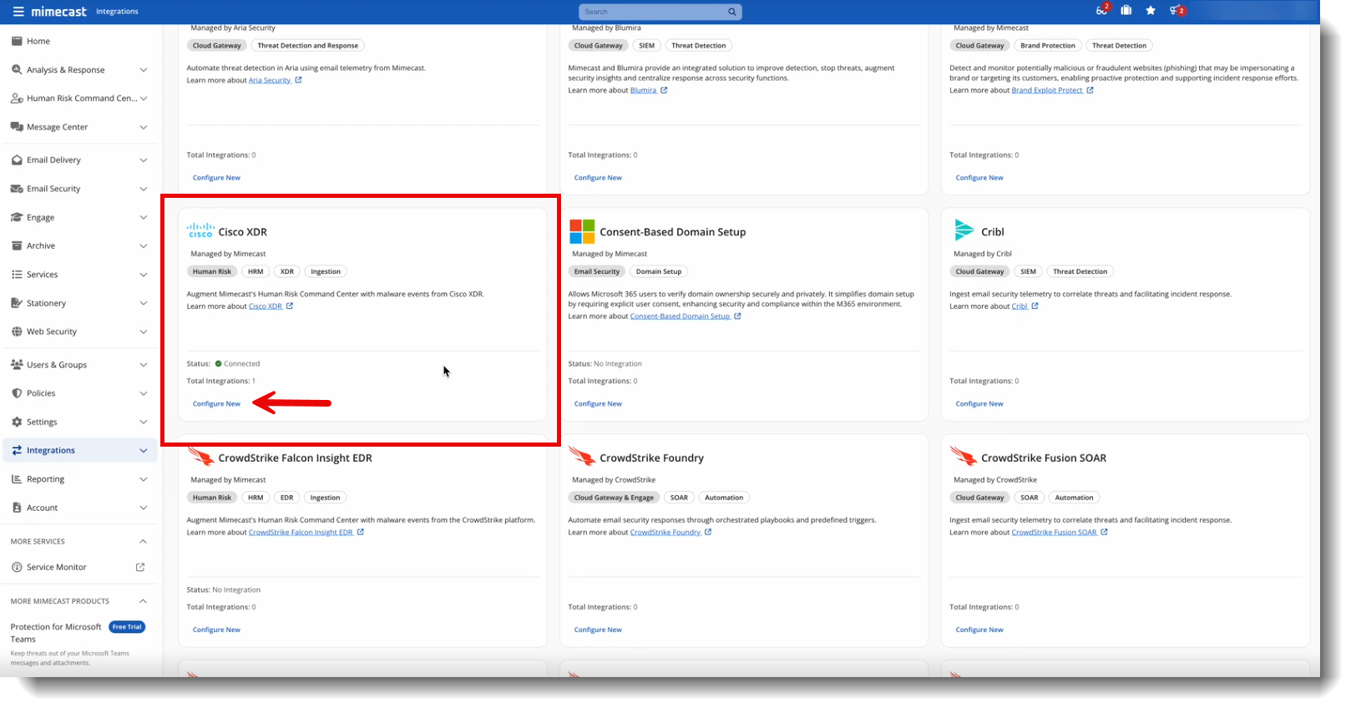Open the briefcase icon in top bar
This screenshot has height=703, width=1346.
point(1126,11)
